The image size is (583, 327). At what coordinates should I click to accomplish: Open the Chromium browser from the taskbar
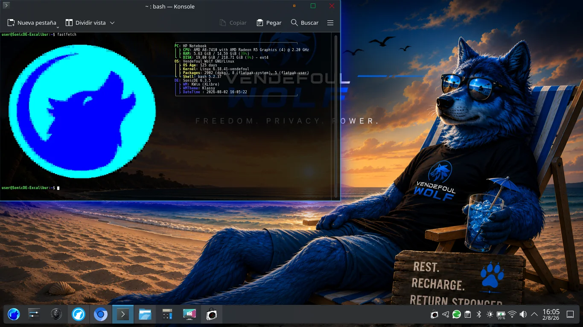100,315
